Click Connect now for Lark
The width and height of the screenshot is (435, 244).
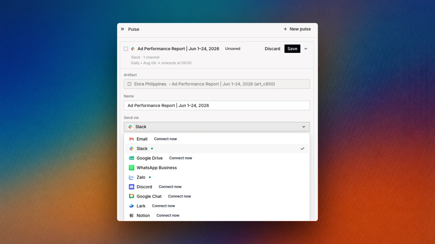(163, 206)
